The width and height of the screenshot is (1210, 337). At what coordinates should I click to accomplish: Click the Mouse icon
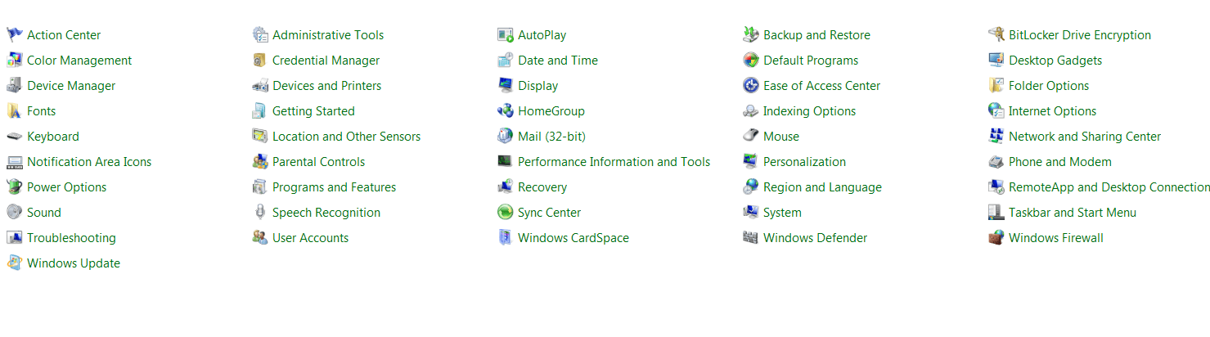pyautogui.click(x=751, y=136)
